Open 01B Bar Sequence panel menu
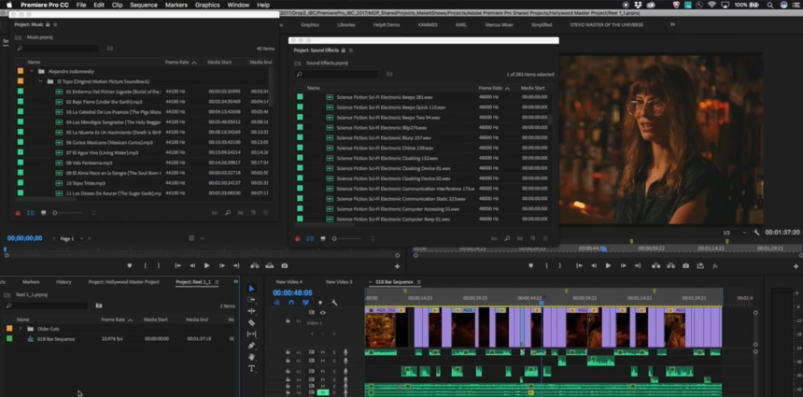This screenshot has height=397, width=803. (418, 282)
